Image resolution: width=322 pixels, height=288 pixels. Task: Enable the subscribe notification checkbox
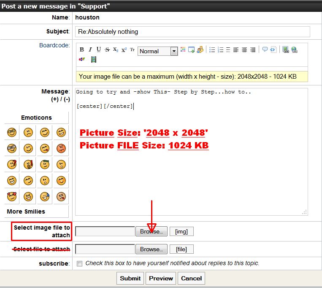[x=80, y=263]
